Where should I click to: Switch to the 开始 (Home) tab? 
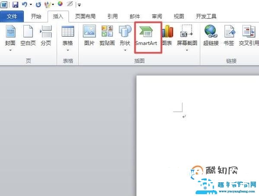point(36,16)
